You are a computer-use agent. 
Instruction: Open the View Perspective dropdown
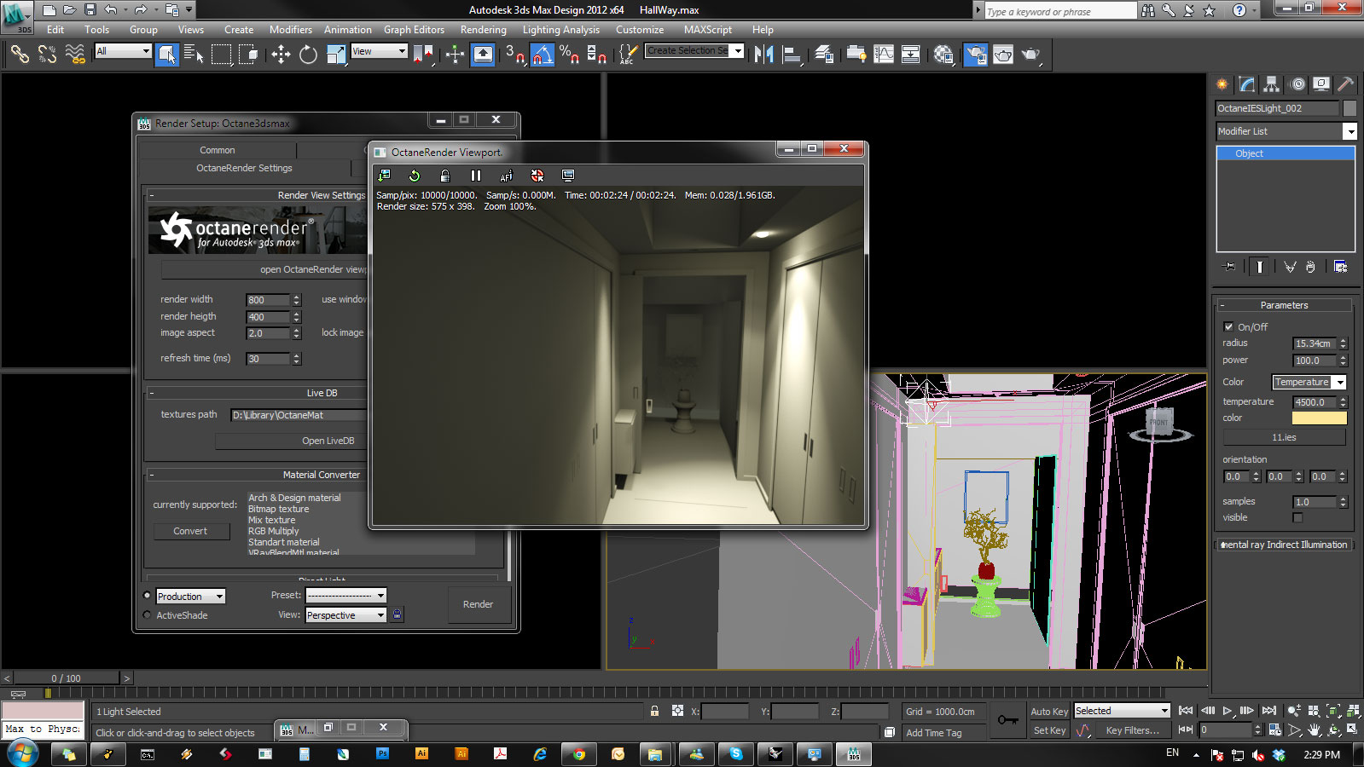(x=346, y=615)
